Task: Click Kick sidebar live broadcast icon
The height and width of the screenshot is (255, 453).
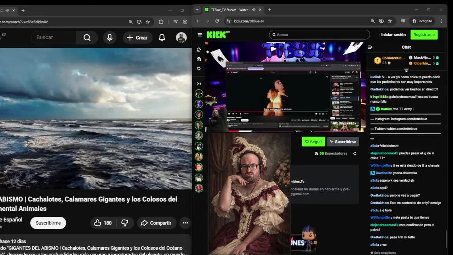Action: click(199, 84)
